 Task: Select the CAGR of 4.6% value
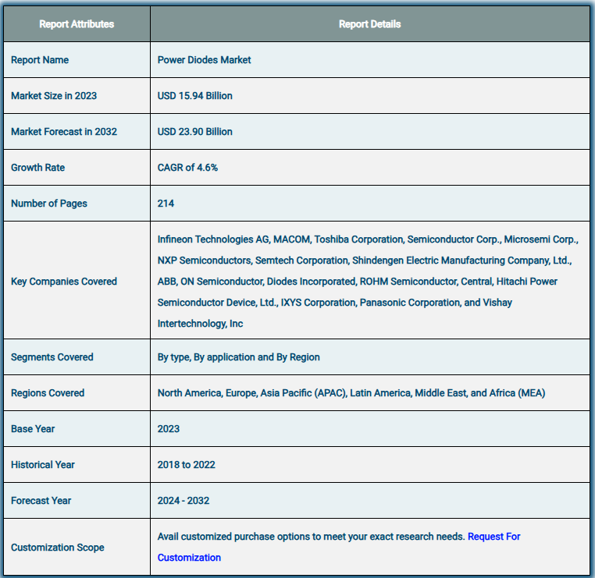187,168
